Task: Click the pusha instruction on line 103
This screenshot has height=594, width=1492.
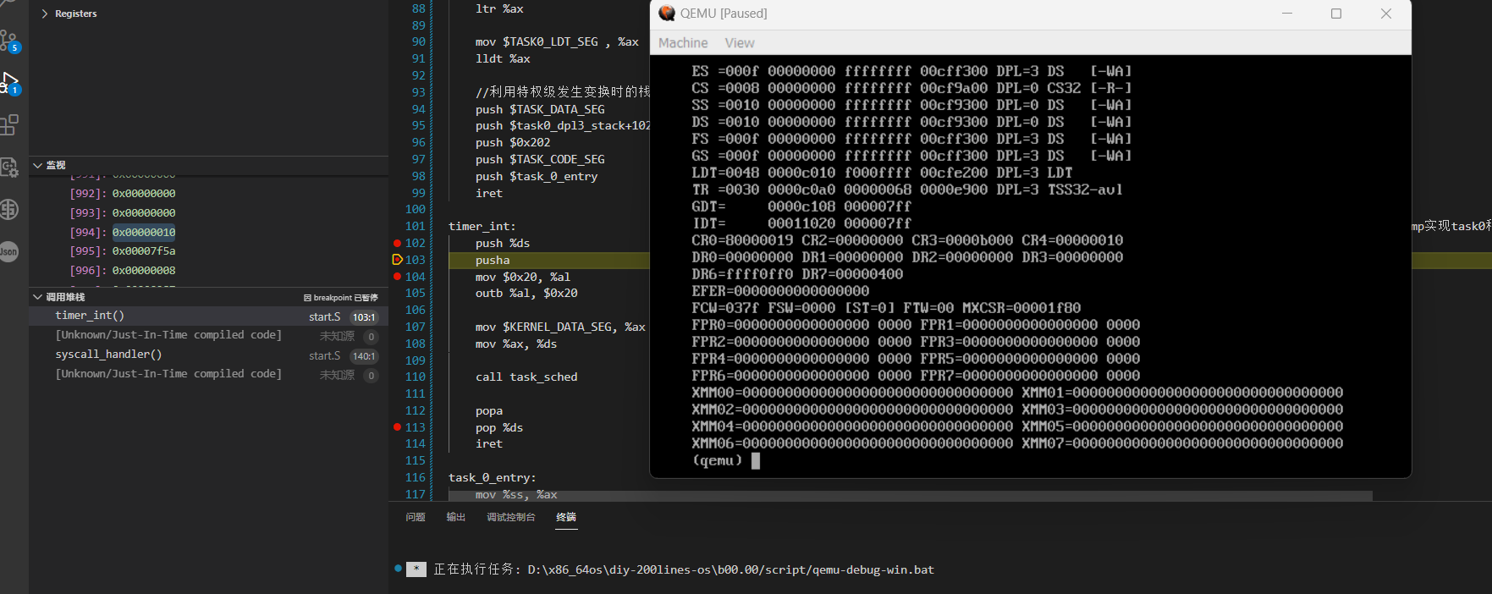Action: (493, 260)
